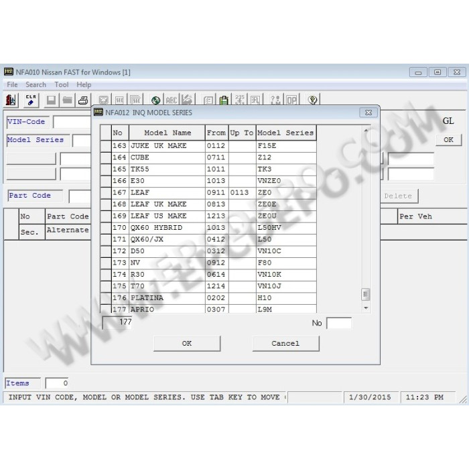Viewport: 469px width, 469px height.
Task: Click the No input field in dialog
Action: coord(339,324)
